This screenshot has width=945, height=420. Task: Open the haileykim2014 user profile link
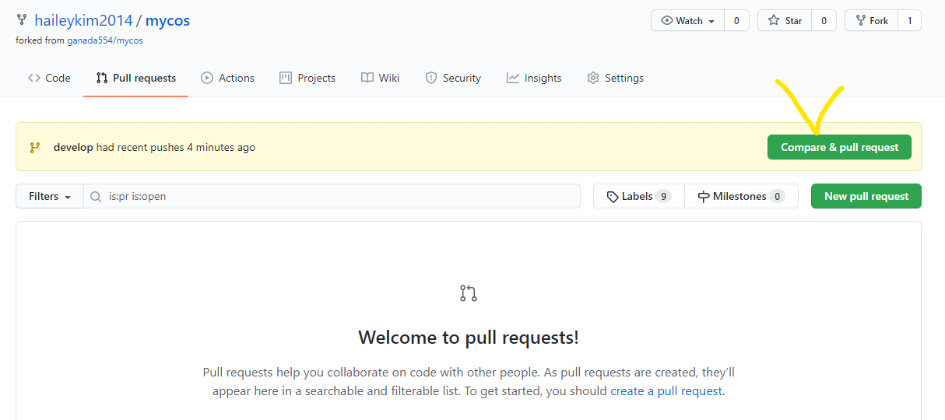click(83, 21)
